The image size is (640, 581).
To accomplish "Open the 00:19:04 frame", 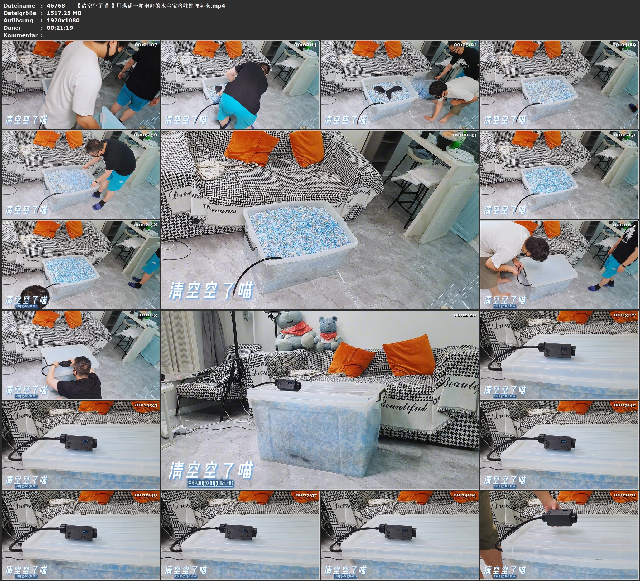I will point(400,535).
